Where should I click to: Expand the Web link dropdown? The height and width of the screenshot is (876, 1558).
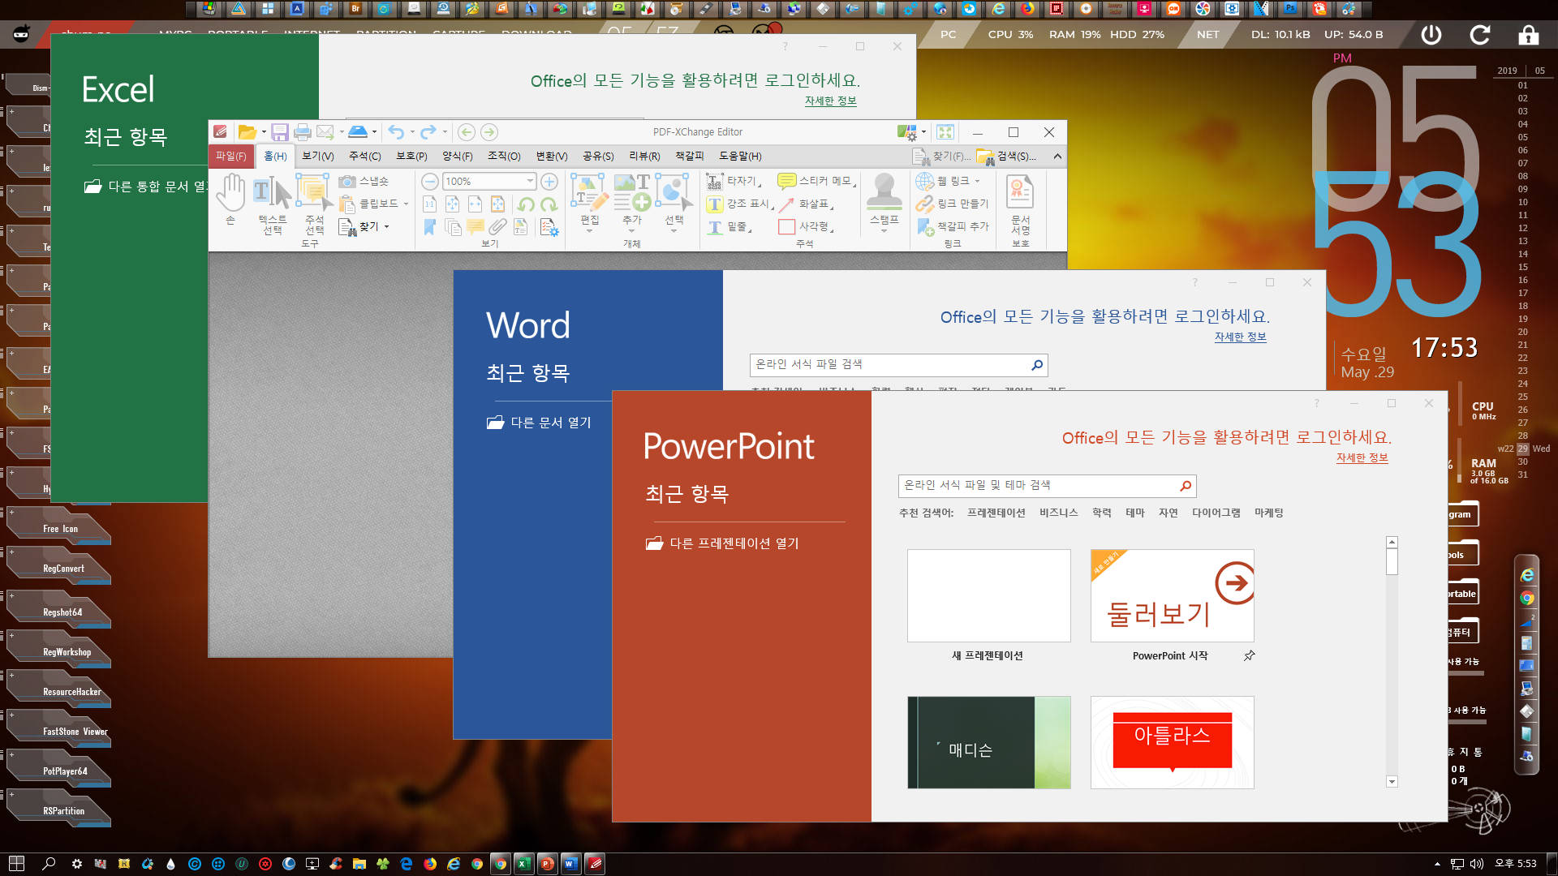977,182
